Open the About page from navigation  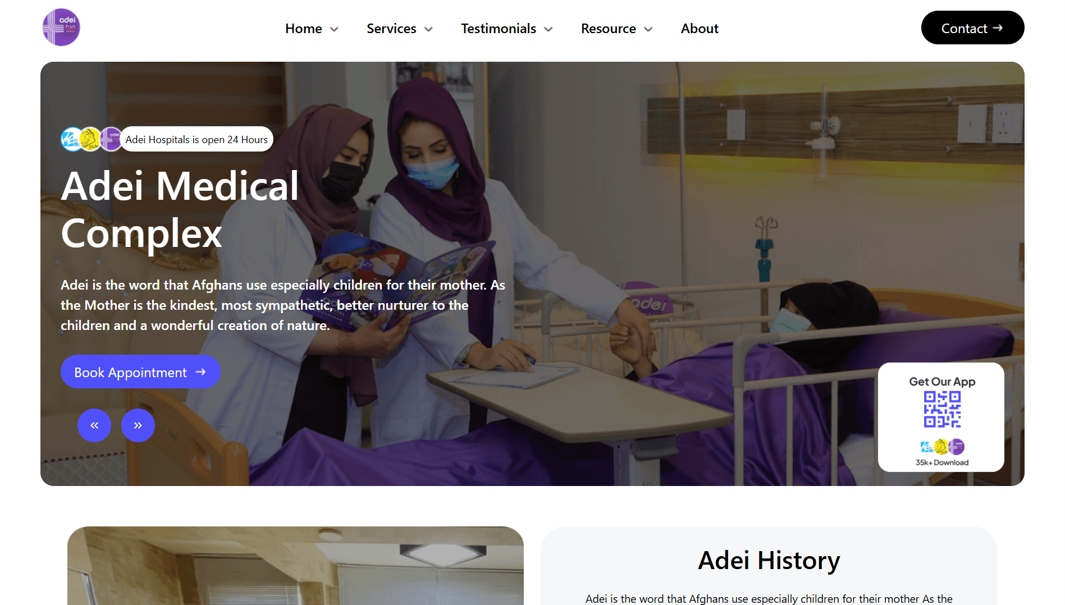click(700, 29)
